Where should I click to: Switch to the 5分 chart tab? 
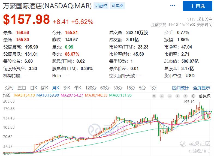pos(142,88)
